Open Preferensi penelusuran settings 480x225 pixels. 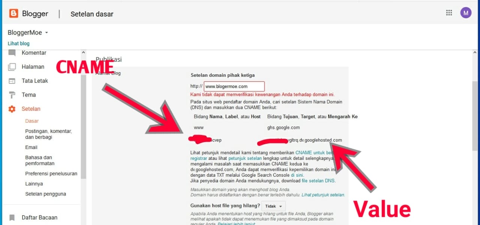point(51,173)
